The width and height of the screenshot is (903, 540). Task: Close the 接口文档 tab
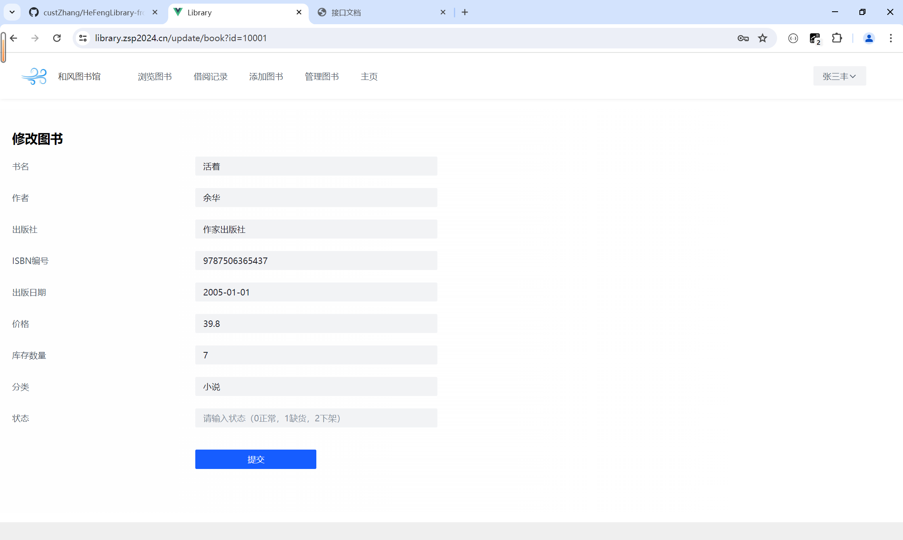pyautogui.click(x=443, y=12)
